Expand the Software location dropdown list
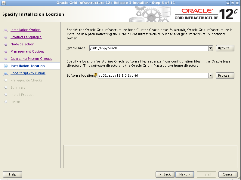241x180 pixels. [x=210, y=76]
